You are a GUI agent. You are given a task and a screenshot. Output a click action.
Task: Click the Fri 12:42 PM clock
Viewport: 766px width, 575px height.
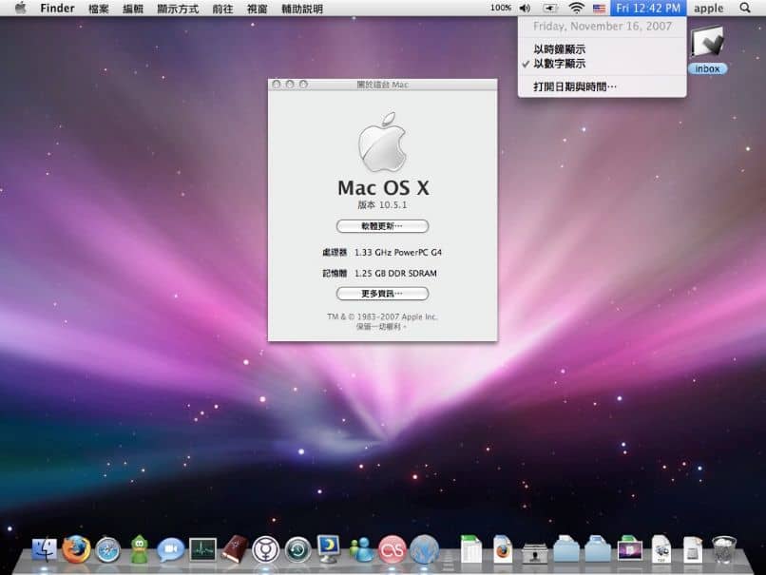pos(648,8)
